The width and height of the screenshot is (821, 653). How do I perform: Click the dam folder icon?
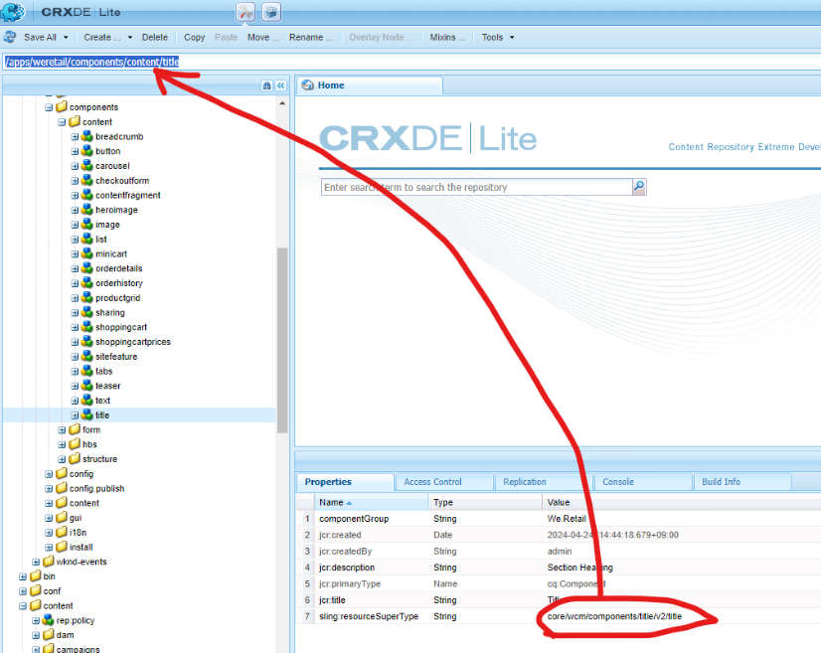[48, 635]
